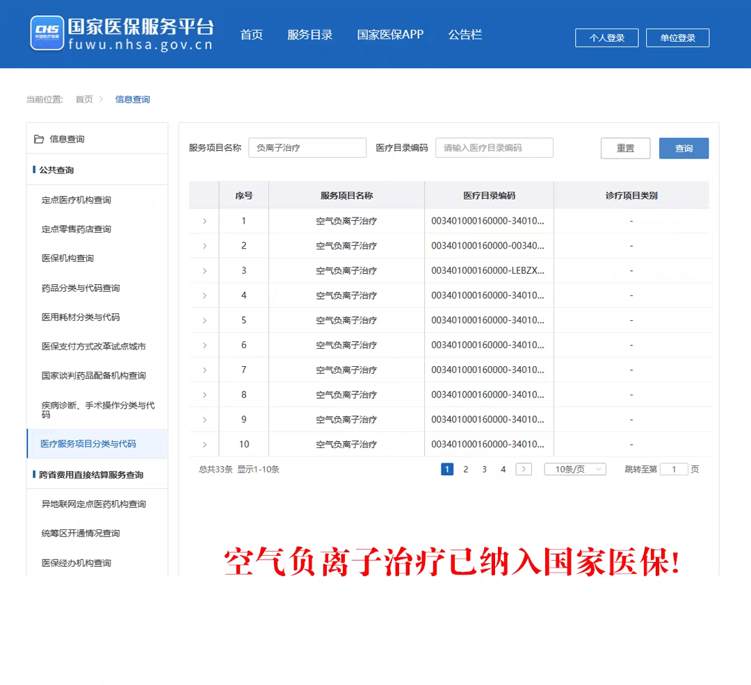Viewport: 751px width, 685px height.
Task: Open the 服务目录 navigation menu
Action: point(310,35)
